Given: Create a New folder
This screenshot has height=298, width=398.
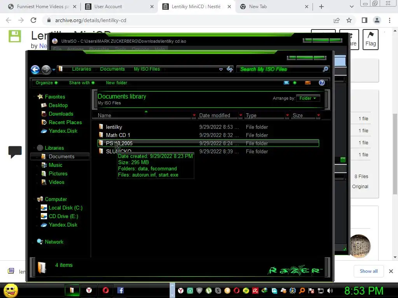Looking at the screenshot, I should (x=117, y=83).
